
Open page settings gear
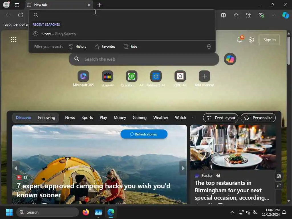251,40
